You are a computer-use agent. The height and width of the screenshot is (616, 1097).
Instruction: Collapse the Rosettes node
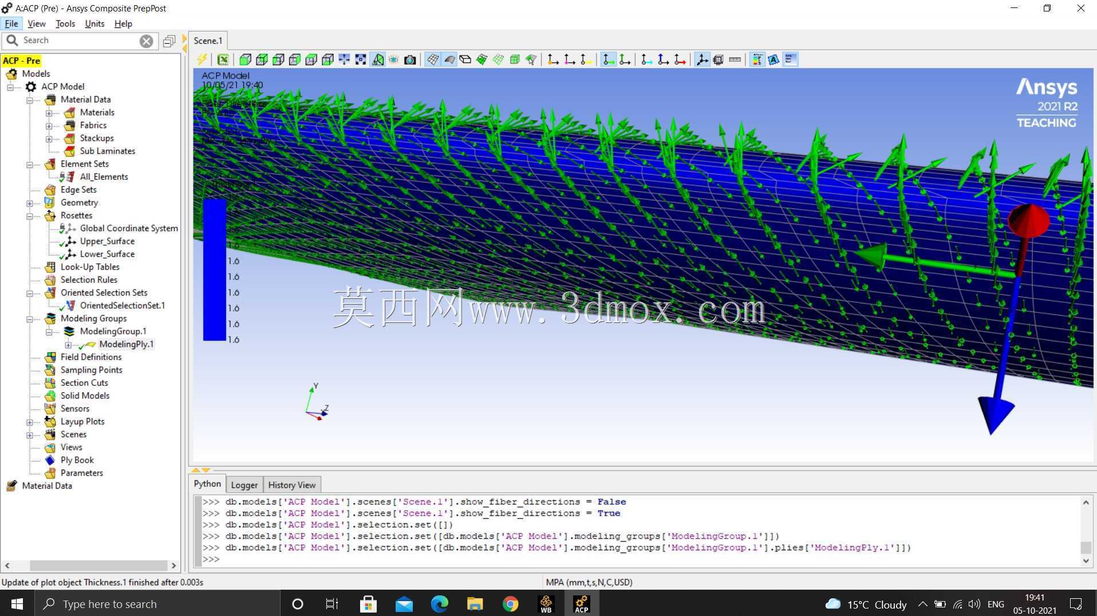point(30,216)
